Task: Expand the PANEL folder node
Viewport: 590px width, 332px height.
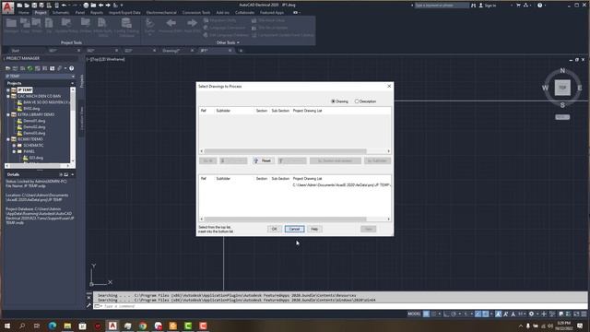Action: click(14, 151)
